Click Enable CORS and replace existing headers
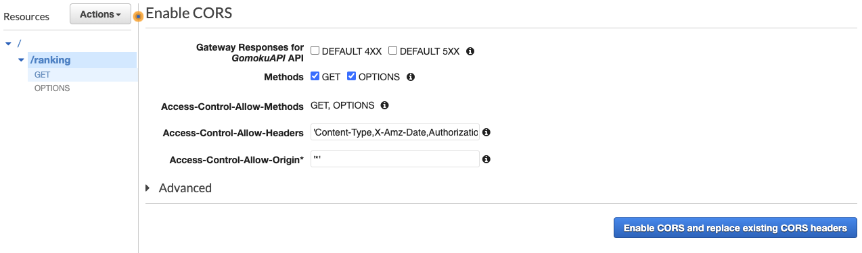Image resolution: width=862 pixels, height=253 pixels. coord(735,228)
